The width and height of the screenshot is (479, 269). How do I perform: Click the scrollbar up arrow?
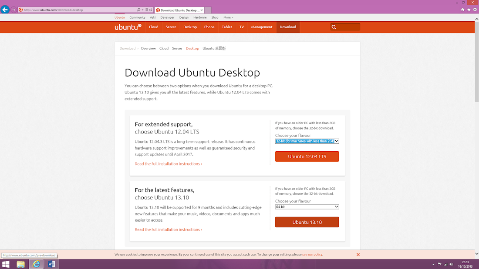(x=476, y=19)
